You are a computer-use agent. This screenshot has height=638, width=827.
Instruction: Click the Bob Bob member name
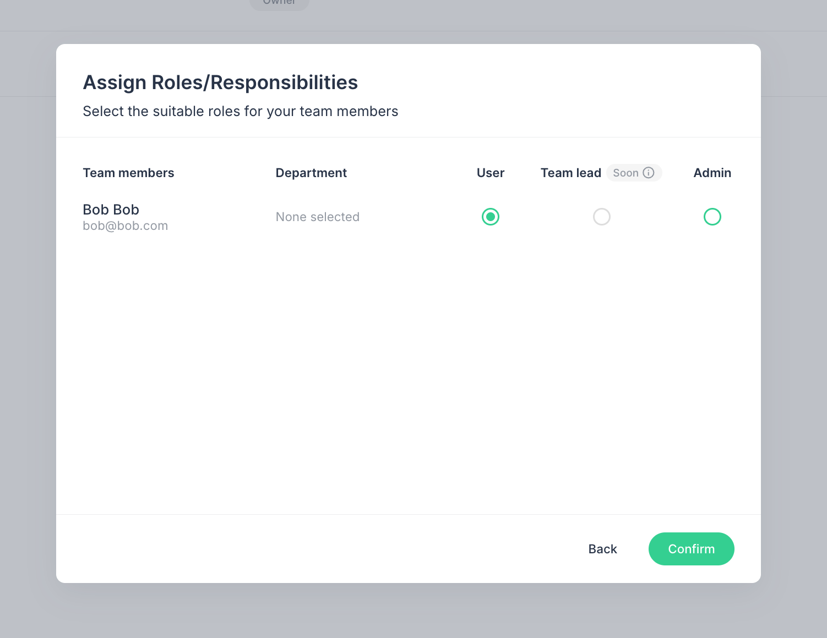pyautogui.click(x=111, y=210)
